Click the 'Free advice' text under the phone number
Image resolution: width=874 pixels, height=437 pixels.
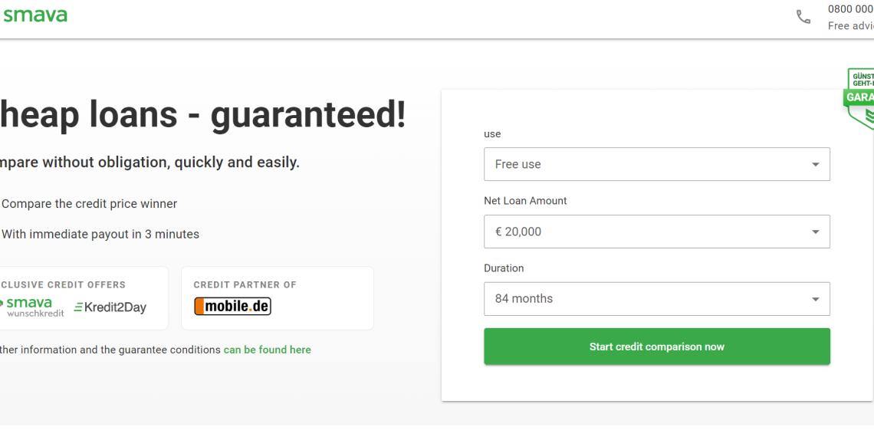click(850, 26)
